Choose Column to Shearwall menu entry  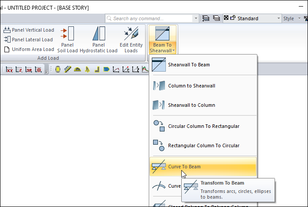click(x=203, y=86)
